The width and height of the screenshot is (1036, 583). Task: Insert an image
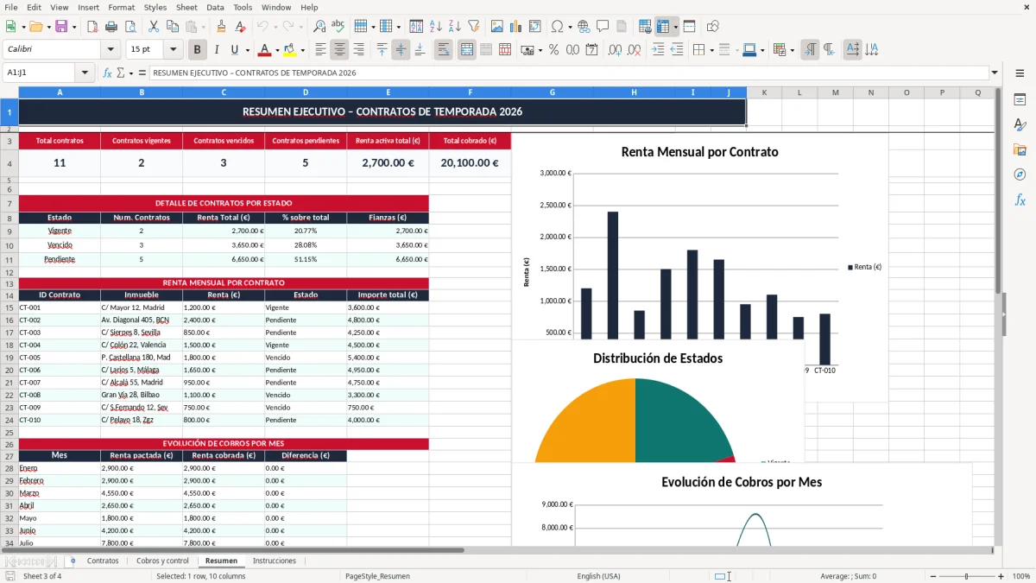point(496,27)
